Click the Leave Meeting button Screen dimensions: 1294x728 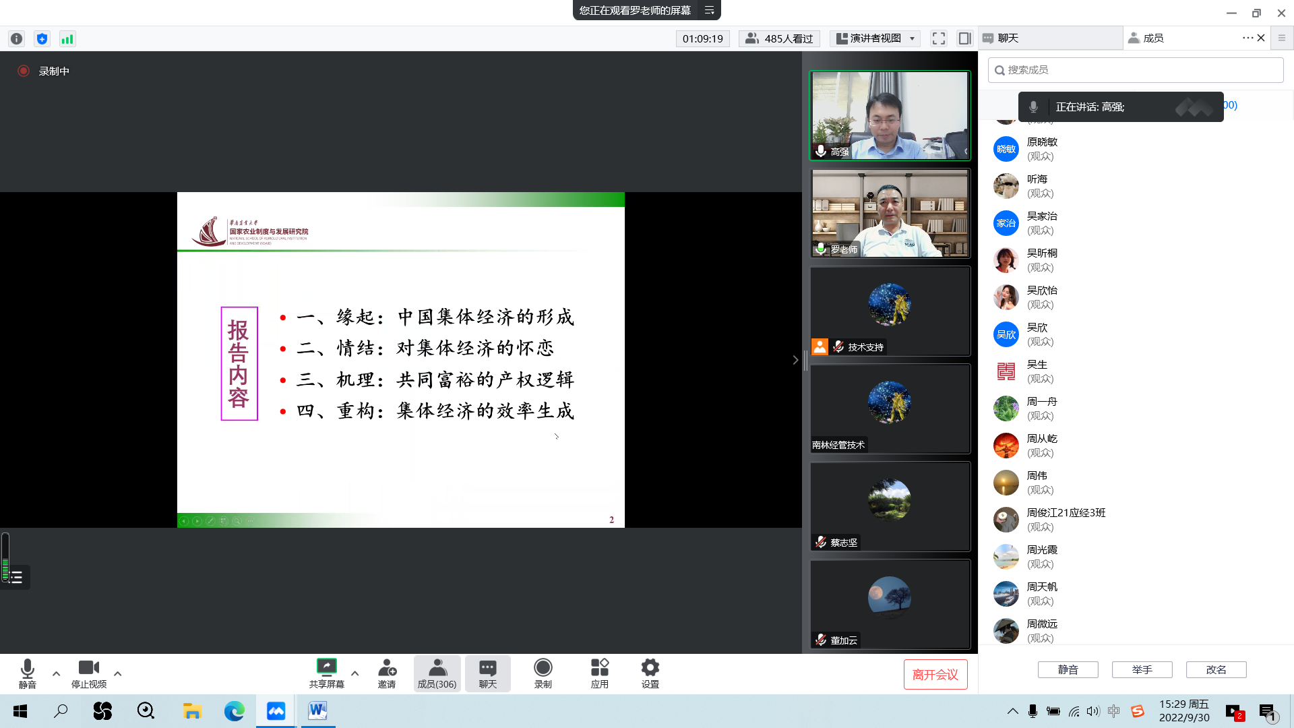click(x=935, y=675)
